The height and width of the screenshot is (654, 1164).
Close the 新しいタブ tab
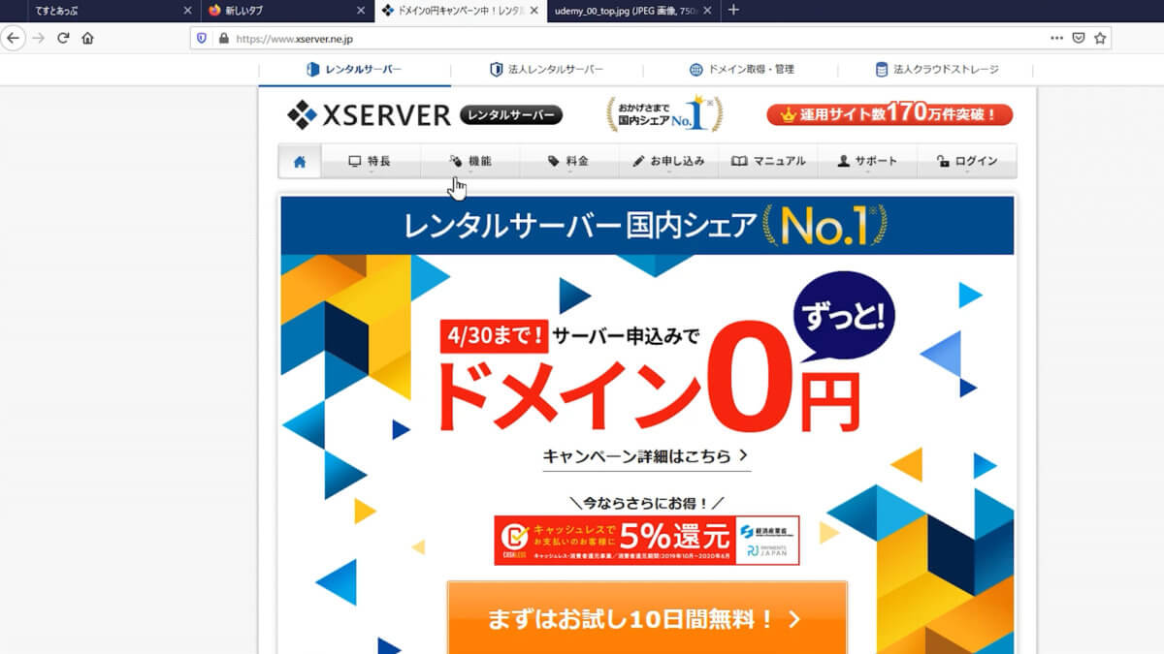pyautogui.click(x=361, y=11)
